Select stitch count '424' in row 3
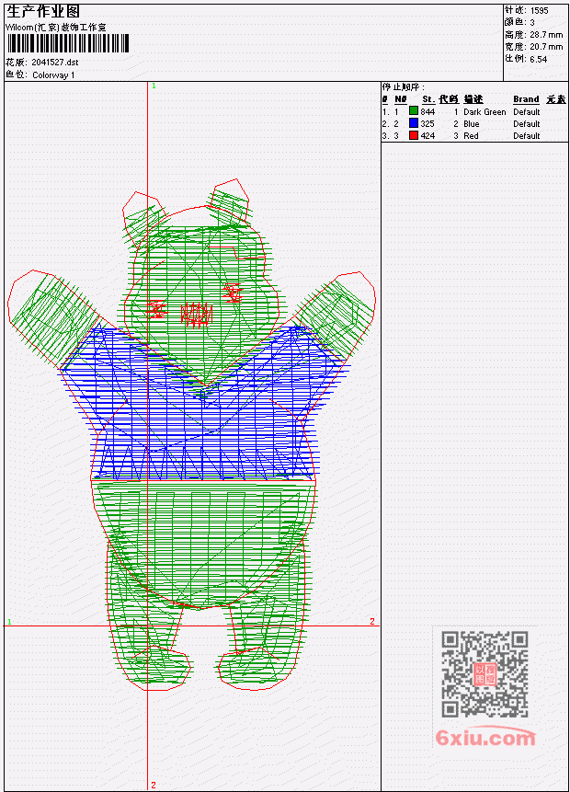This screenshot has height=792, width=570. [x=427, y=136]
